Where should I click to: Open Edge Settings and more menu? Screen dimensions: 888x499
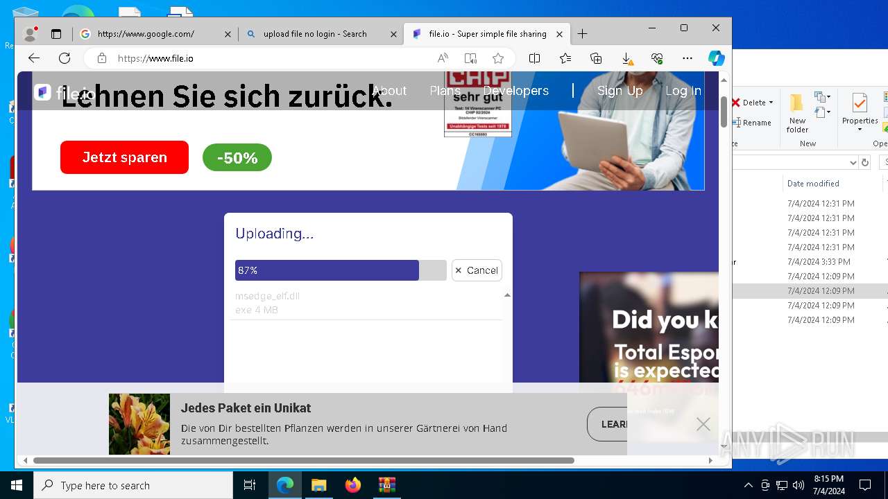688,58
